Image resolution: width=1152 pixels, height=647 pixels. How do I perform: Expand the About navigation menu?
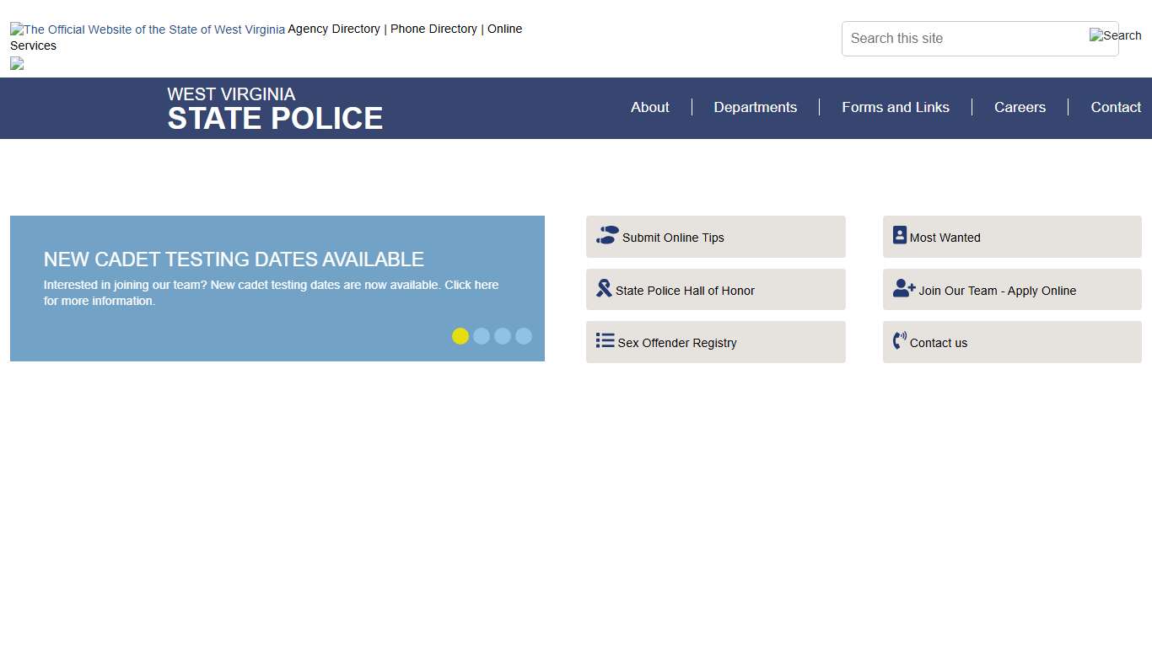coord(649,107)
